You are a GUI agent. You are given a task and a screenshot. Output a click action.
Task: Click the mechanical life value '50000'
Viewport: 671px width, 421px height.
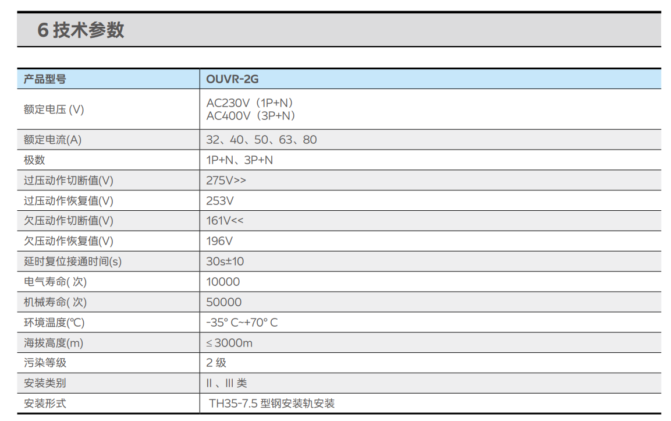223,302
